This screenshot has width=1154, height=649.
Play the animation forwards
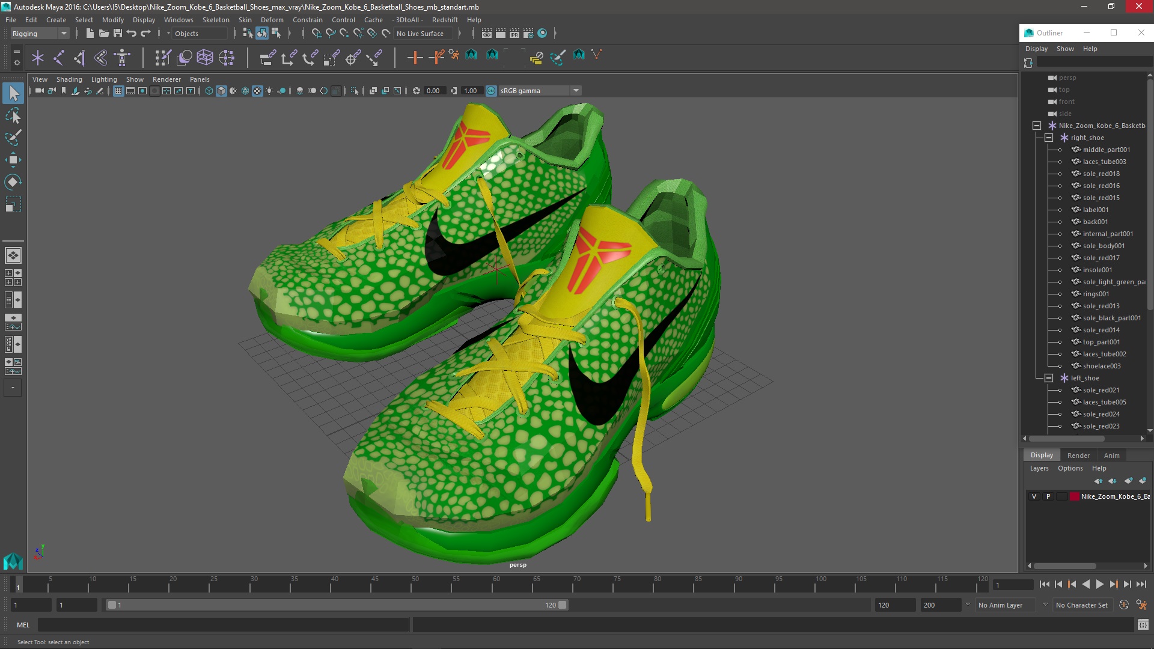pos(1099,584)
